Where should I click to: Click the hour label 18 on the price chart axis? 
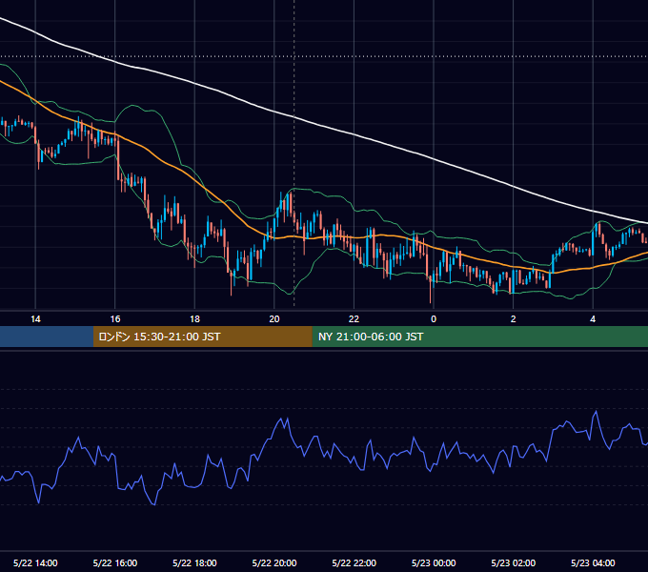[194, 319]
